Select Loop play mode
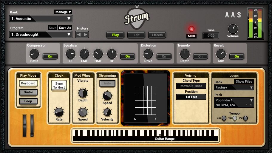The width and height of the screenshot is (272, 153). click(x=28, y=101)
